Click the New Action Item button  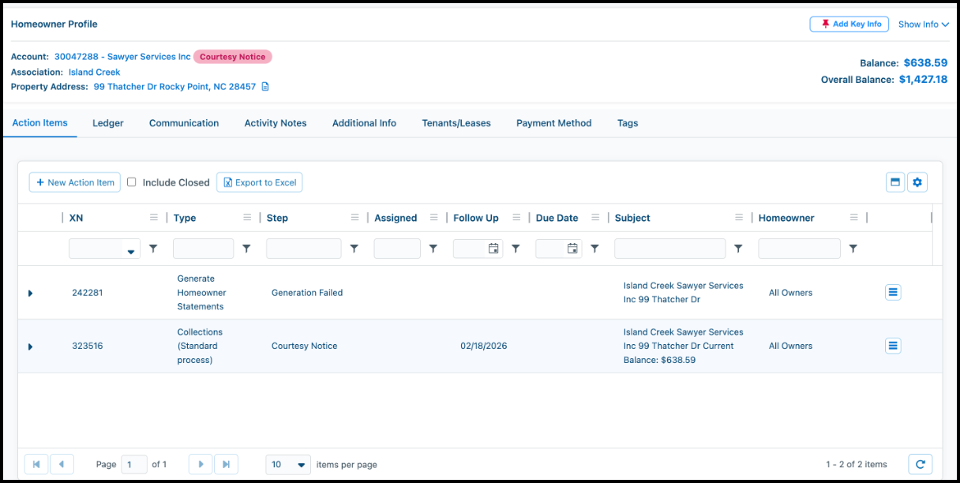tap(75, 182)
